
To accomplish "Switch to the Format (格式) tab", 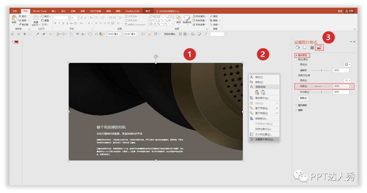I will tap(148, 11).
